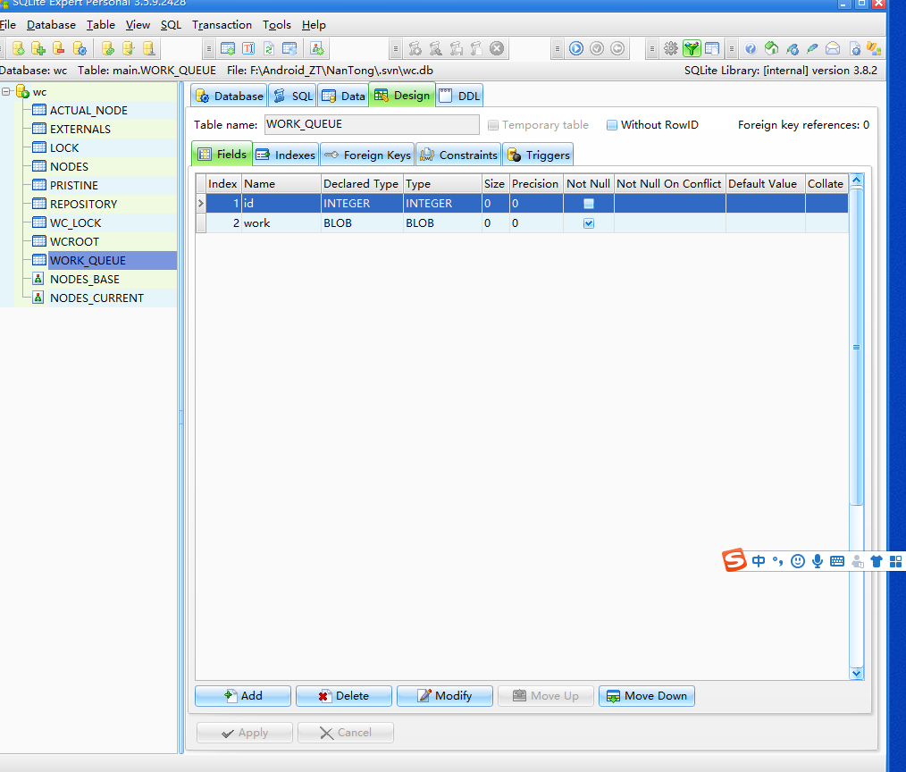Execute SQL with the blue play toolbar icon
The image size is (906, 772).
point(576,48)
